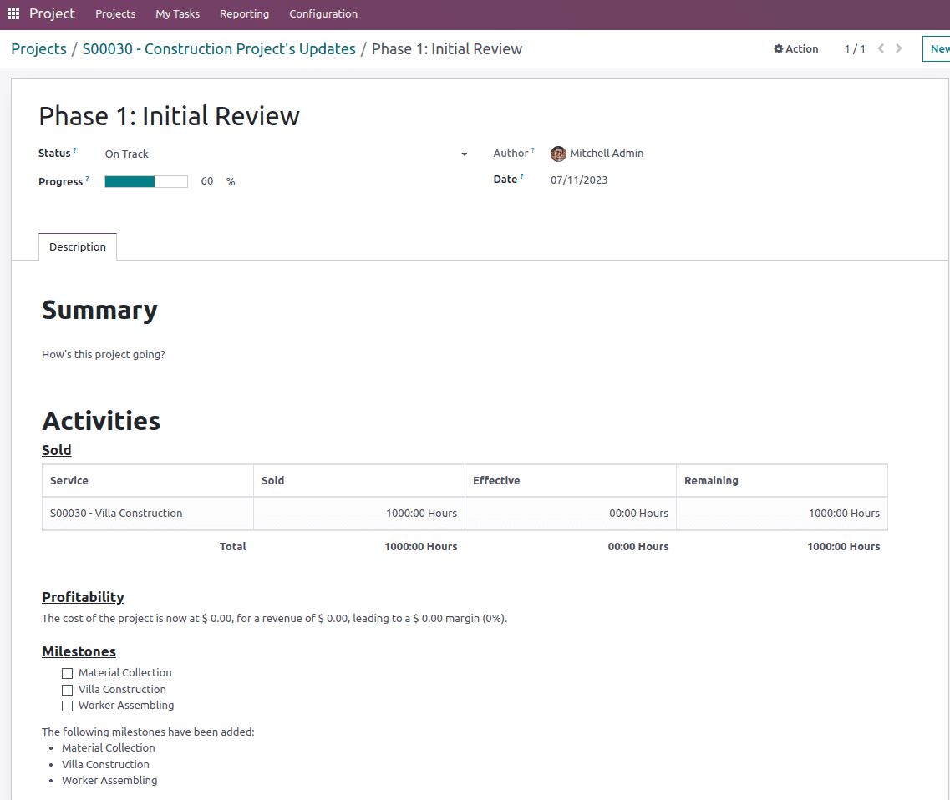Click the 1 / 1 record pager counter
The image size is (950, 800).
coord(854,49)
